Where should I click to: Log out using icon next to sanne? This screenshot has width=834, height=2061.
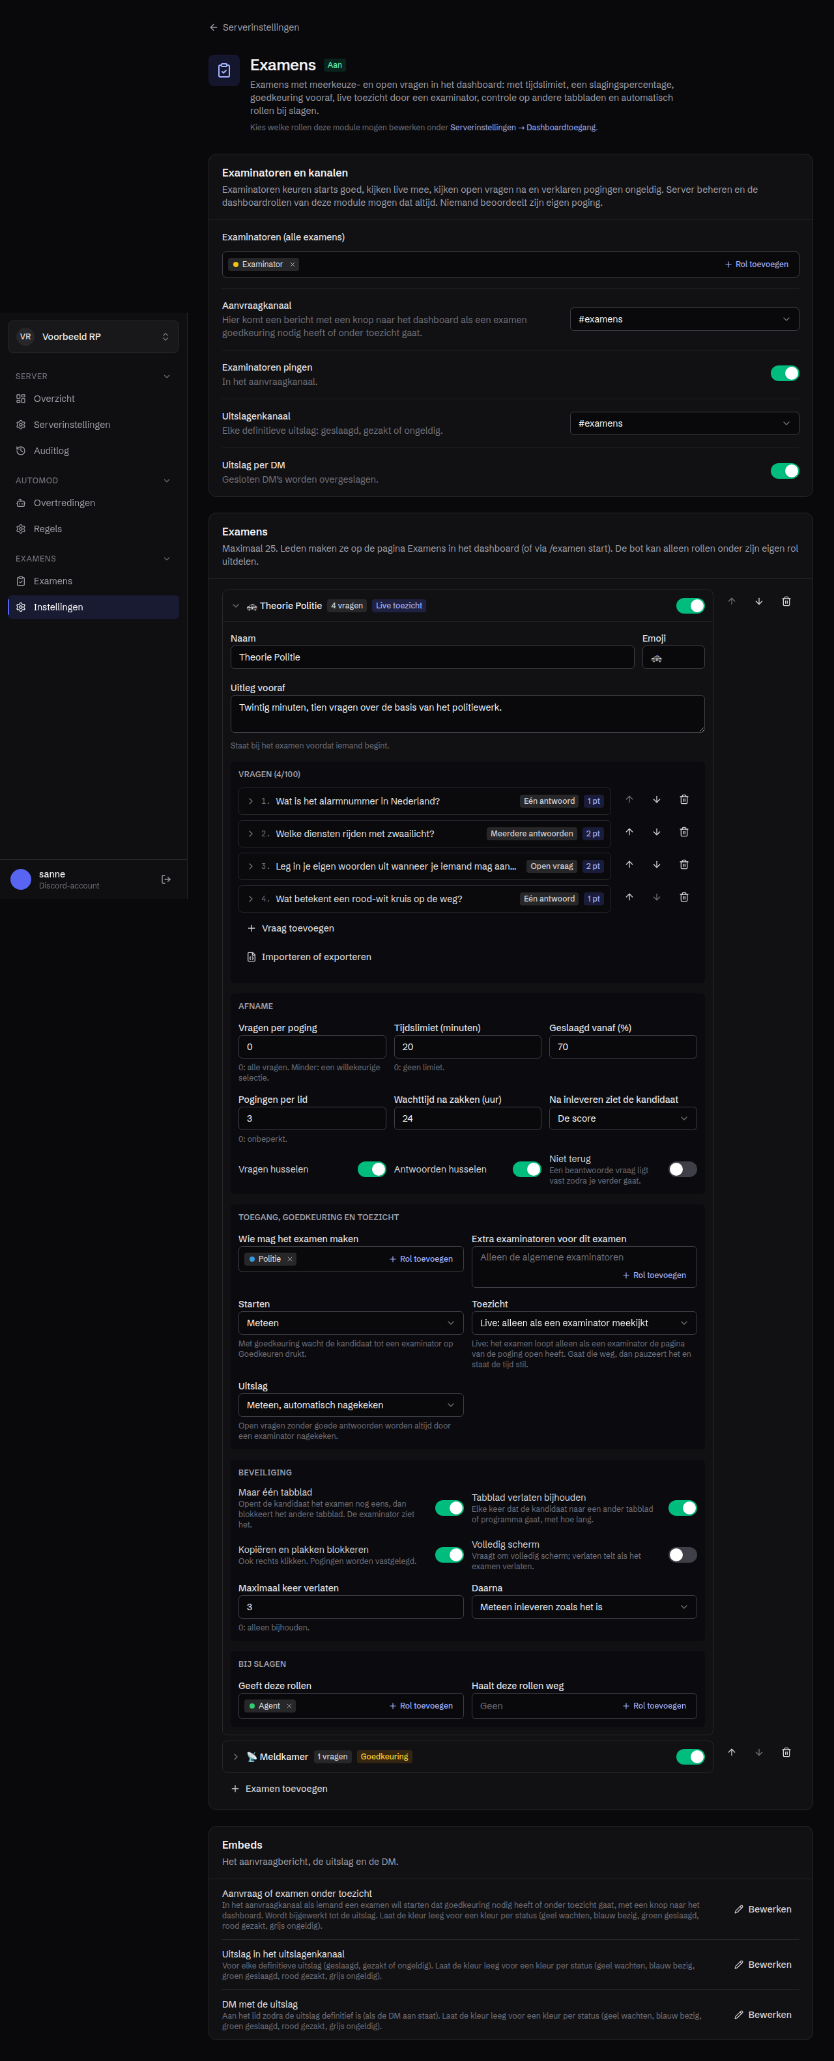point(165,879)
